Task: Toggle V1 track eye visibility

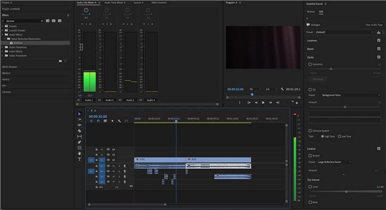Action: pos(113,160)
